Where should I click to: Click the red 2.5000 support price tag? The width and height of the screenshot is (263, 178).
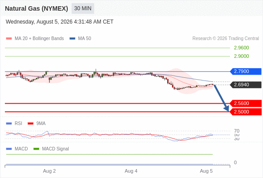246,112
